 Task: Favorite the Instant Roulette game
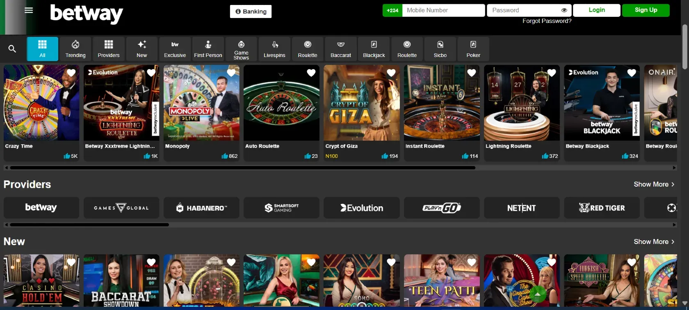pyautogui.click(x=472, y=73)
